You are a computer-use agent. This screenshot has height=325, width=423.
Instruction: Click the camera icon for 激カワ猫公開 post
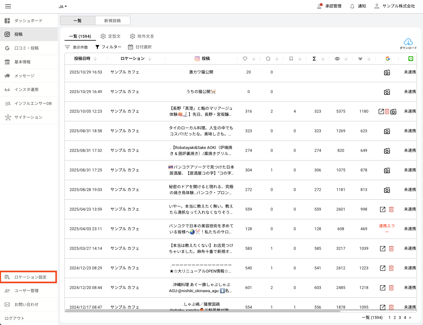(387, 72)
